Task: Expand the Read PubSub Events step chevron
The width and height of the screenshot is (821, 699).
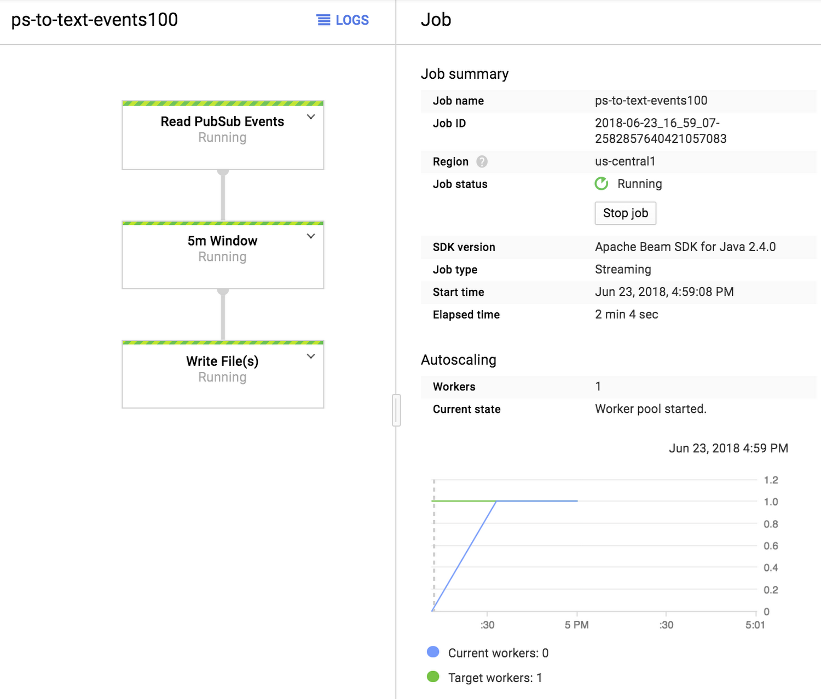Action: 311,117
